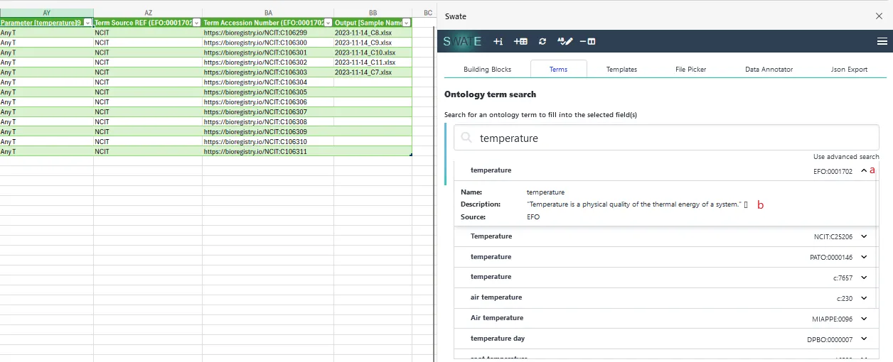This screenshot has width=893, height=362.
Task: Click the add annotation table (+i) icon
Action: [498, 41]
